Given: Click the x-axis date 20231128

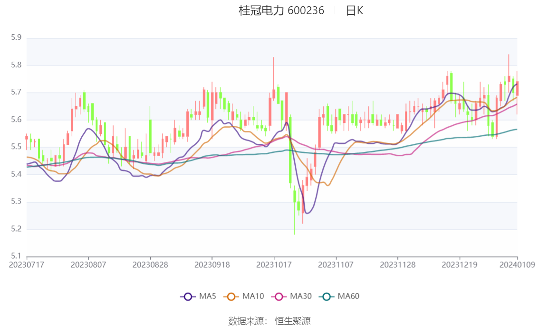Looking at the screenshot, I should click(x=398, y=265).
